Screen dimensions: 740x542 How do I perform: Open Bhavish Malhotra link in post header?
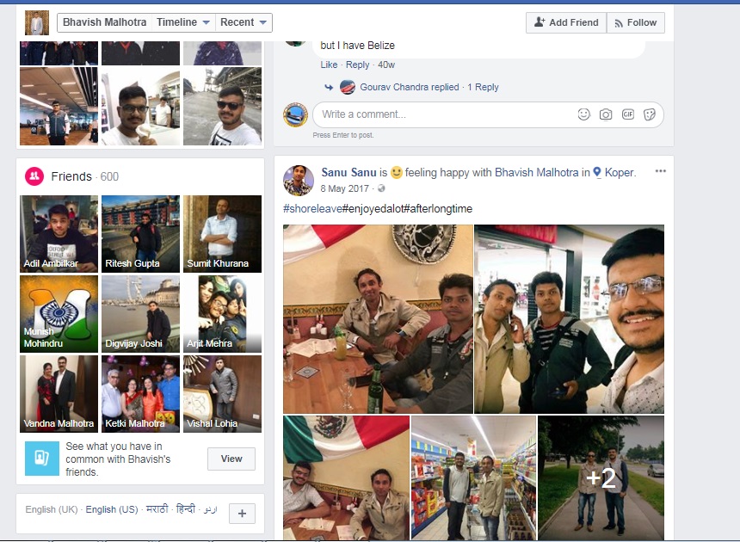click(537, 173)
